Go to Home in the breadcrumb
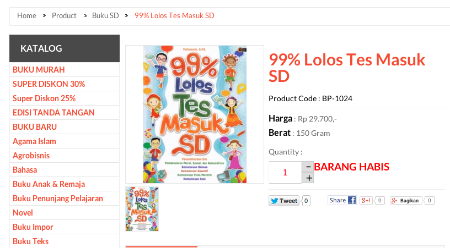The width and height of the screenshot is (450, 248). [26, 15]
